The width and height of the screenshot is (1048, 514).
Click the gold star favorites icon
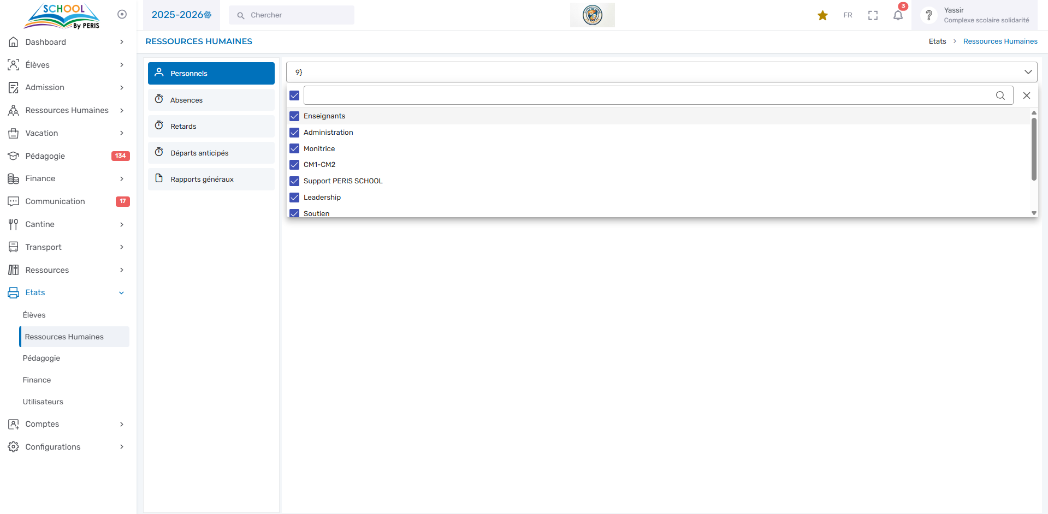click(x=822, y=15)
